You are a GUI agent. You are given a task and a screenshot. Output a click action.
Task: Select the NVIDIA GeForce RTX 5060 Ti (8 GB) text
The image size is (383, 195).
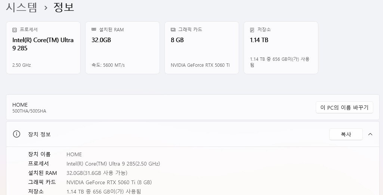pyautogui.click(x=109, y=182)
